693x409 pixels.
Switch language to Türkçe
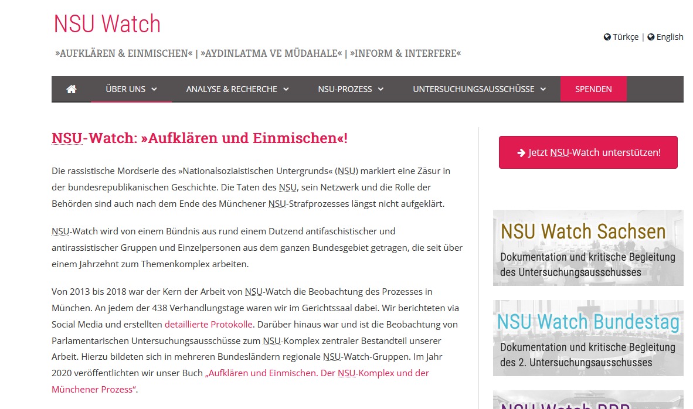[626, 37]
